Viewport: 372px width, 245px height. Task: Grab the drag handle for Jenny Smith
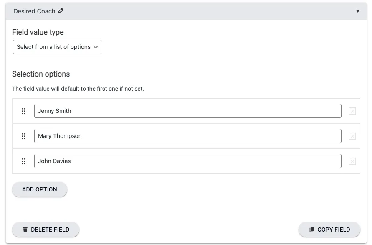point(23,111)
